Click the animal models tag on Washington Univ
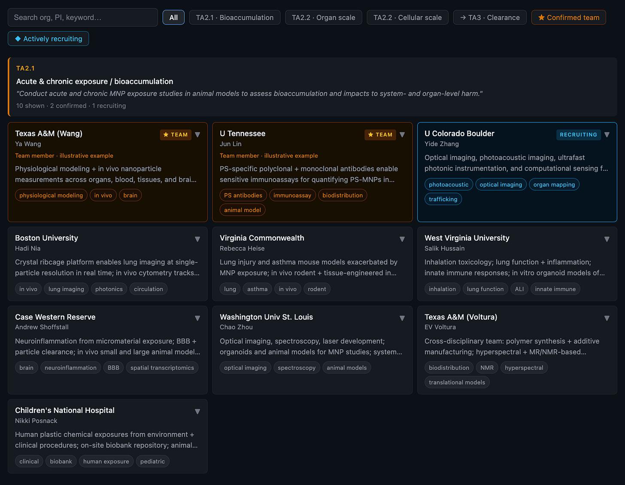The height and width of the screenshot is (485, 625). coord(347,368)
